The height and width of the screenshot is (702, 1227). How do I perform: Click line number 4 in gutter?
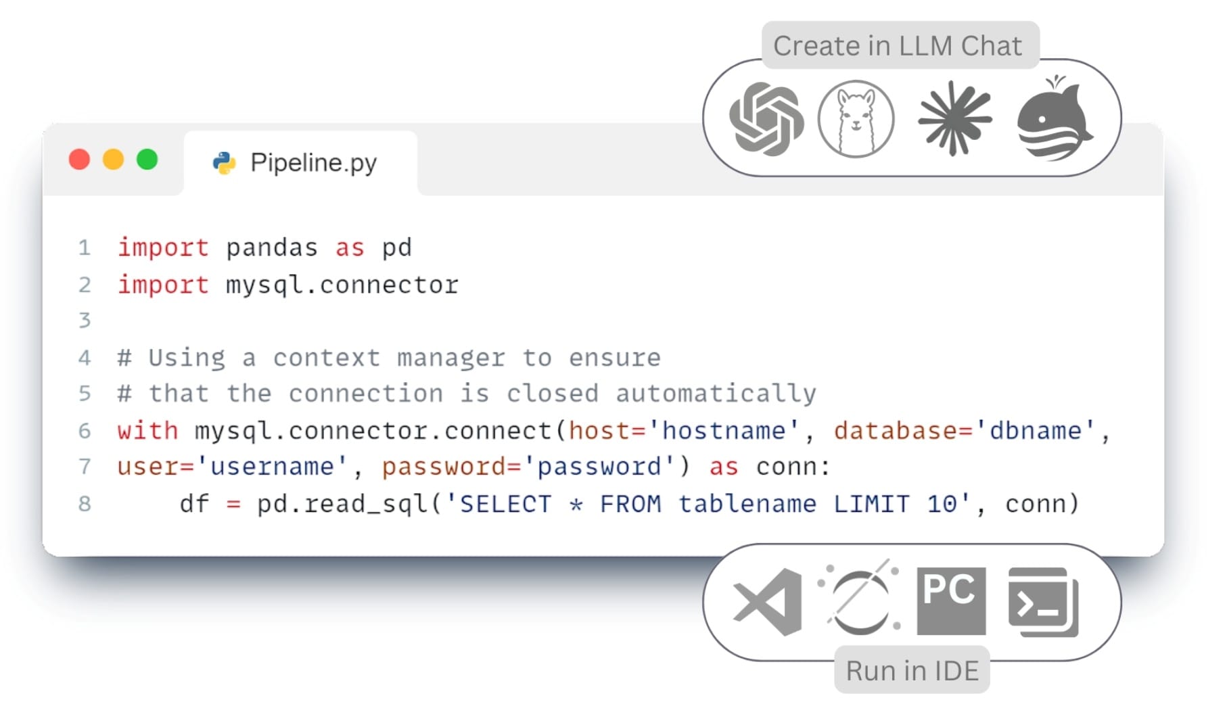click(85, 357)
